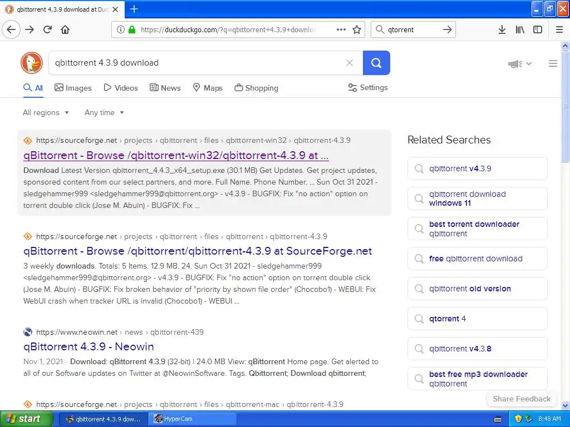Click the keyboard icon in taskbar
570x427 pixels.
tap(498, 419)
